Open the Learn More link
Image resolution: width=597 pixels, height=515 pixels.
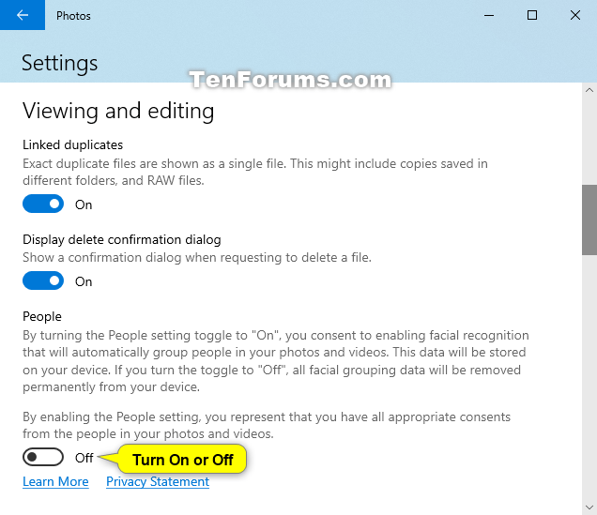(x=55, y=481)
